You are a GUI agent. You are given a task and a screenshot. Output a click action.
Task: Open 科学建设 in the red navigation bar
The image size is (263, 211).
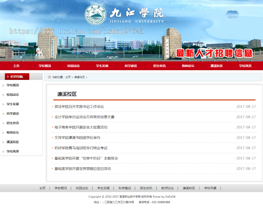(x=131, y=66)
